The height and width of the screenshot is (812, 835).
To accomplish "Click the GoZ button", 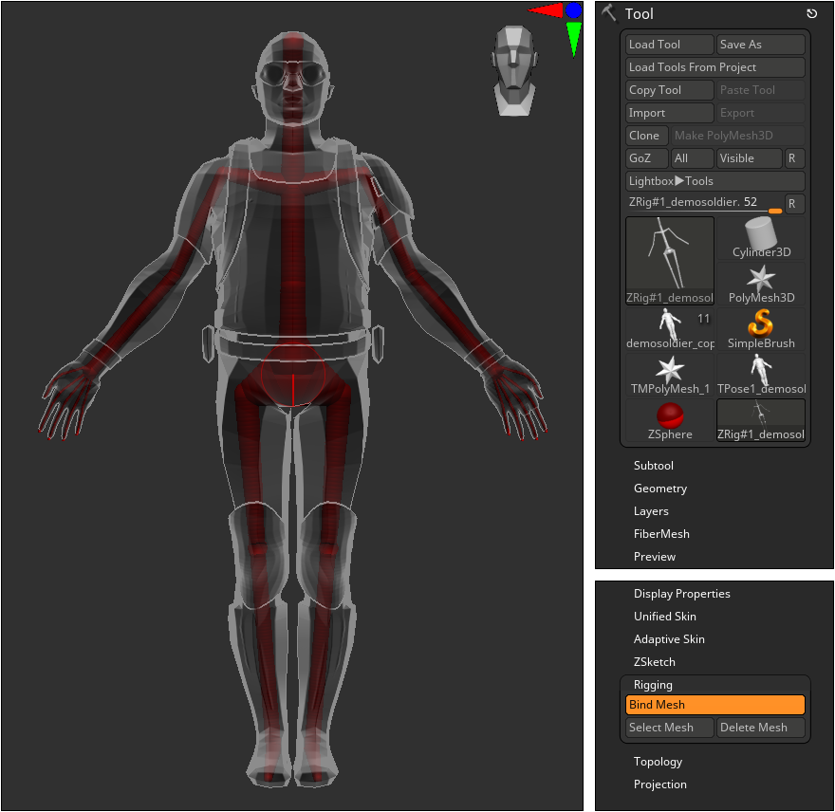I will [x=646, y=158].
